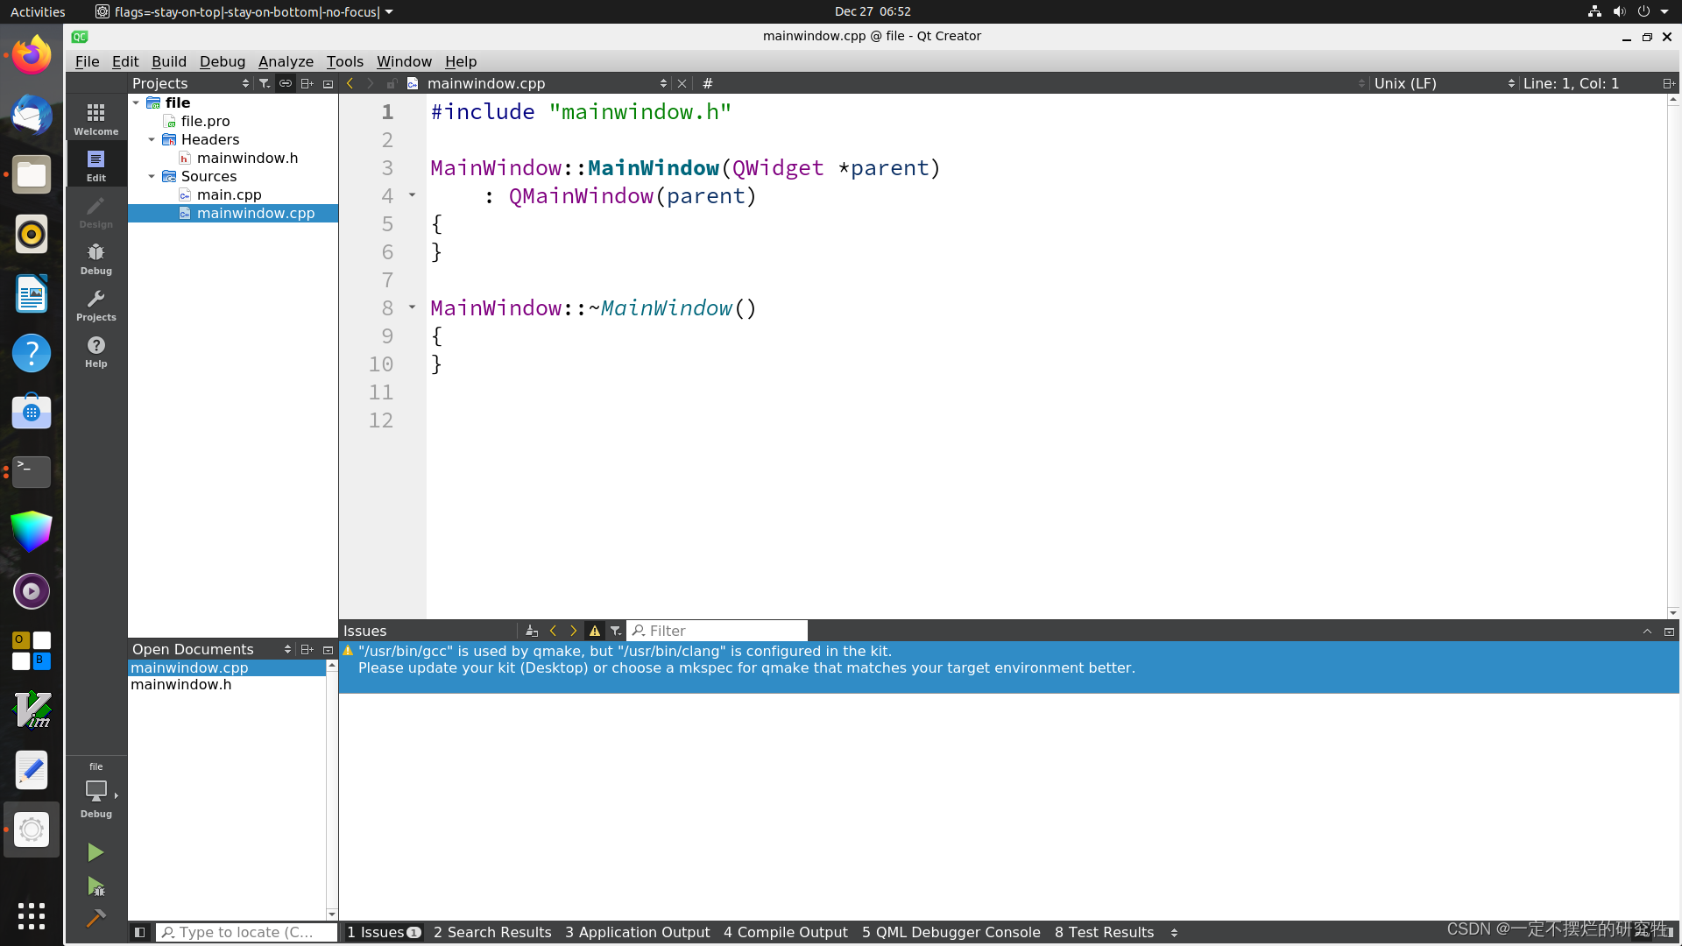Open mainwindow.h from Open Documents
This screenshot has height=946, width=1682.
pyautogui.click(x=181, y=684)
